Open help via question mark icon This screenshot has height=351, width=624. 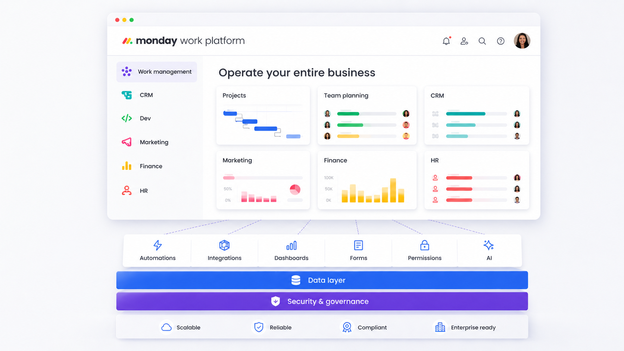pos(500,41)
